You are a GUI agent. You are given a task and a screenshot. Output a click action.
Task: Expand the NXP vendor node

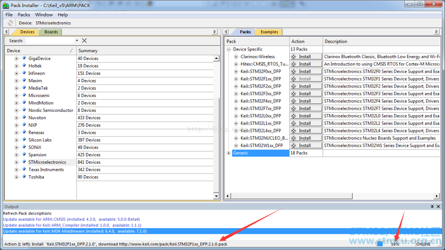point(16,125)
